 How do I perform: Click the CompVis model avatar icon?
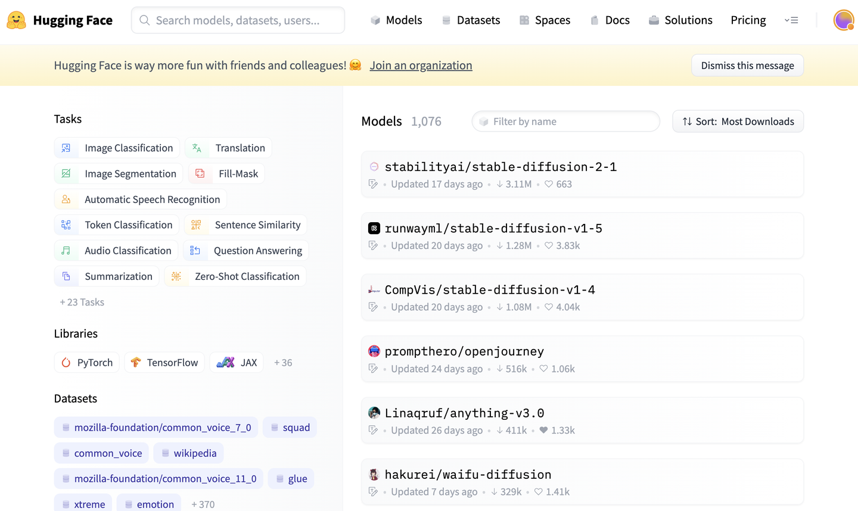(x=374, y=290)
